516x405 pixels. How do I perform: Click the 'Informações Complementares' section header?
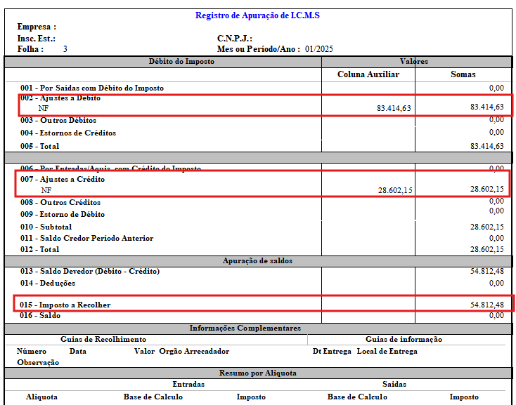tap(245, 328)
